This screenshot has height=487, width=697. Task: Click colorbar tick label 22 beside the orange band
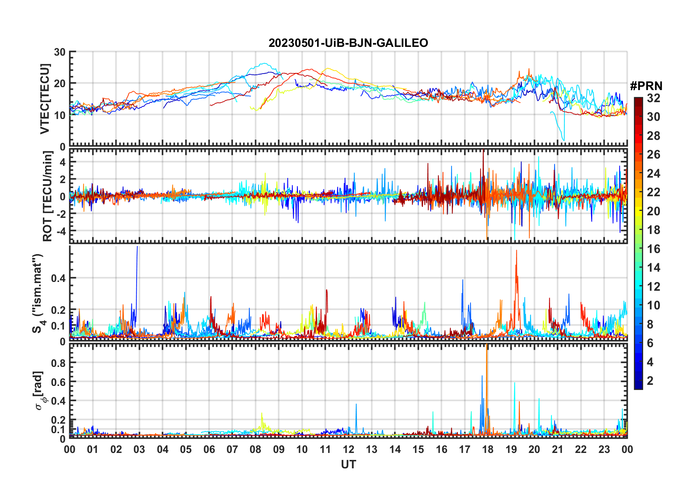pyautogui.click(x=653, y=192)
